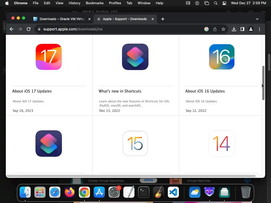The width and height of the screenshot is (271, 203).
Task: Open the History menu
Action: tap(74, 3)
